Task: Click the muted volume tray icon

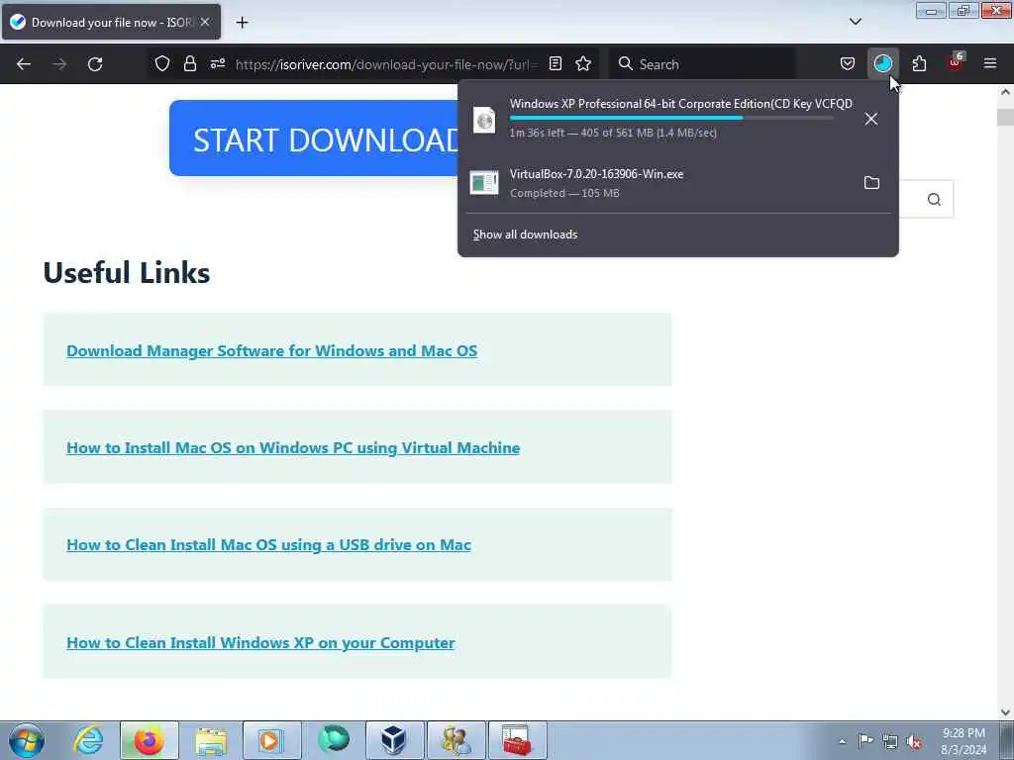Action: click(x=914, y=741)
